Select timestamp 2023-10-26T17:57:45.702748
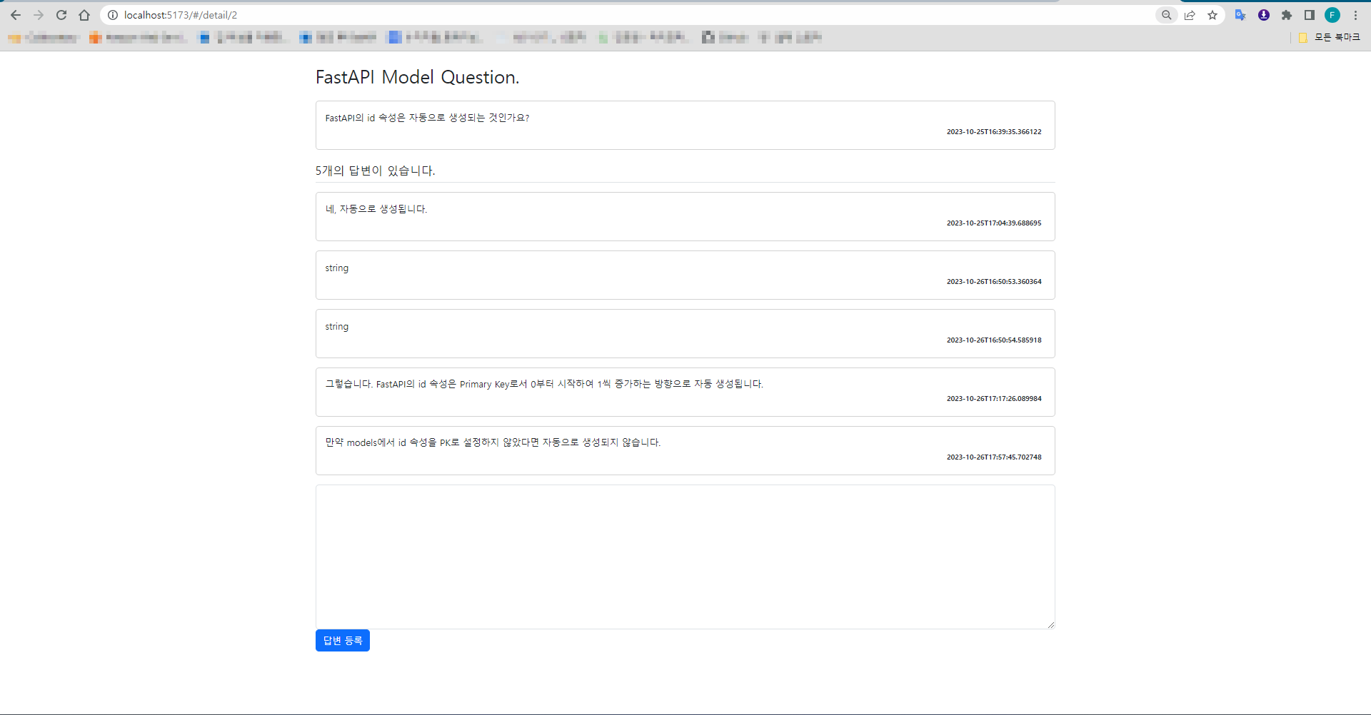1371x715 pixels. (994, 457)
